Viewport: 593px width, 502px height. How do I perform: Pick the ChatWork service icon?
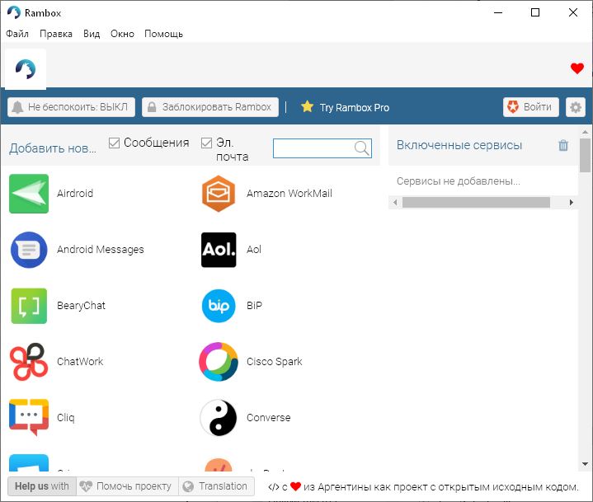pos(29,362)
